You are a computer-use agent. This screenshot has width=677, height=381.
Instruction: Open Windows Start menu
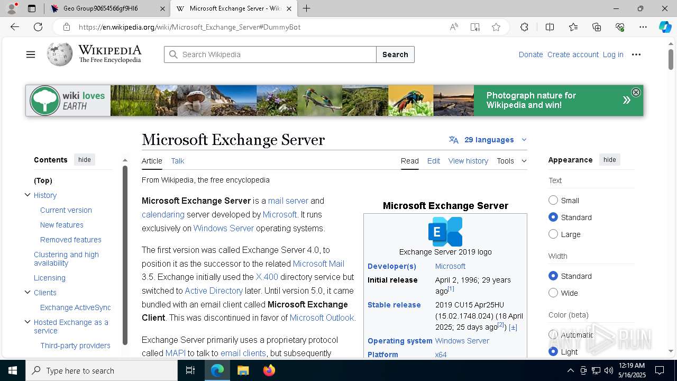point(13,370)
